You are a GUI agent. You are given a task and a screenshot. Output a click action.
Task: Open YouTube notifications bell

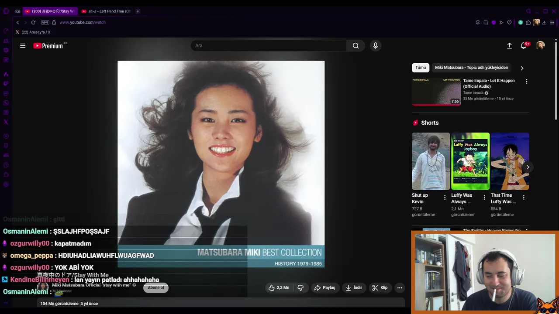coord(524,46)
